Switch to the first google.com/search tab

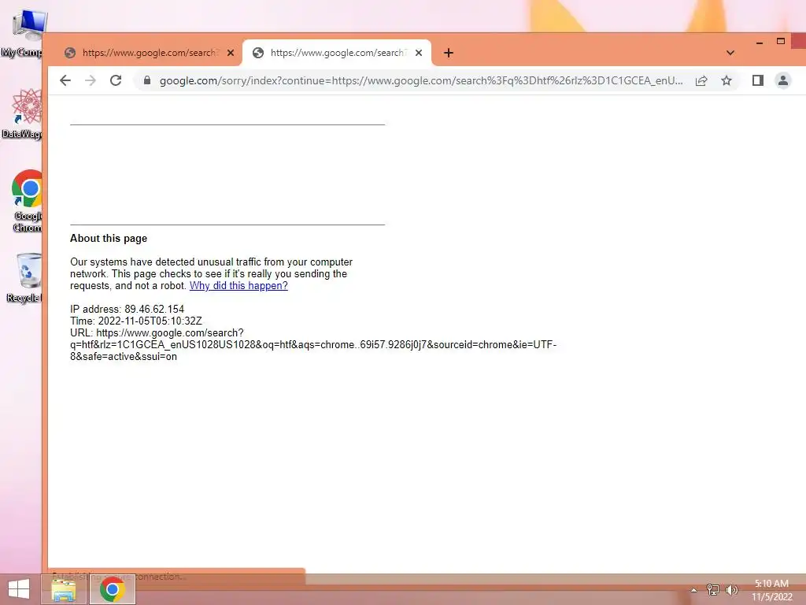147,53
